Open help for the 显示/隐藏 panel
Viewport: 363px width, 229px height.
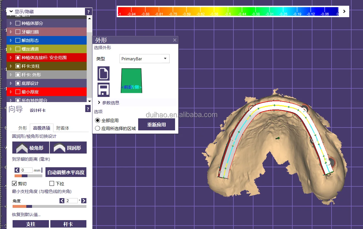[x=89, y=12]
